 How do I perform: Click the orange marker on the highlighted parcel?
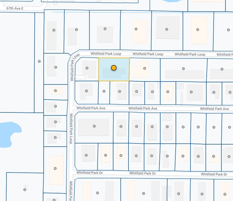(114, 68)
